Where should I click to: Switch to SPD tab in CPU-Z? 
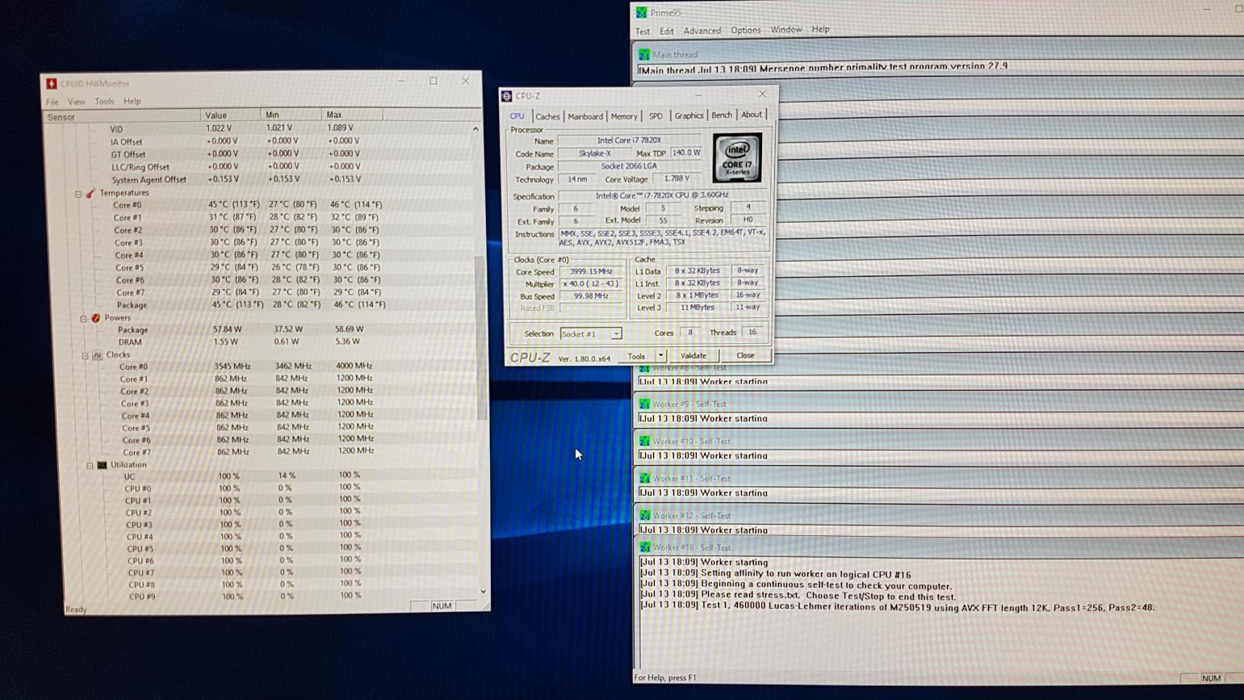(656, 116)
